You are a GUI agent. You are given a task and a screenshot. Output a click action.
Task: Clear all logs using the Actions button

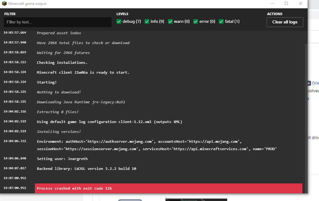[285, 22]
